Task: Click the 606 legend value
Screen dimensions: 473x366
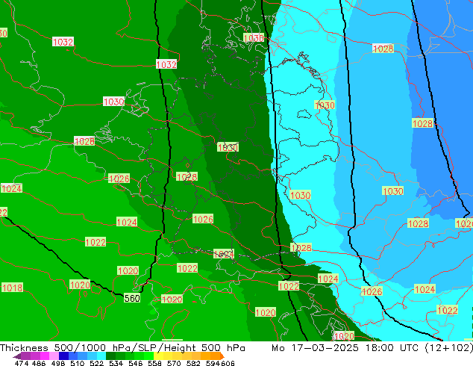Action: coord(228,363)
